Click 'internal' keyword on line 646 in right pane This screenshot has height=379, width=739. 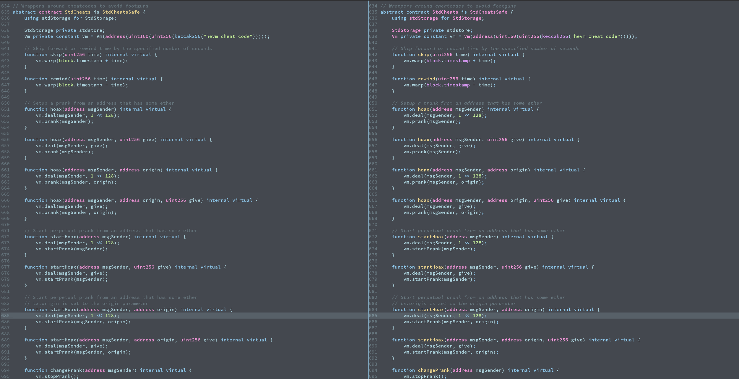coord(490,79)
